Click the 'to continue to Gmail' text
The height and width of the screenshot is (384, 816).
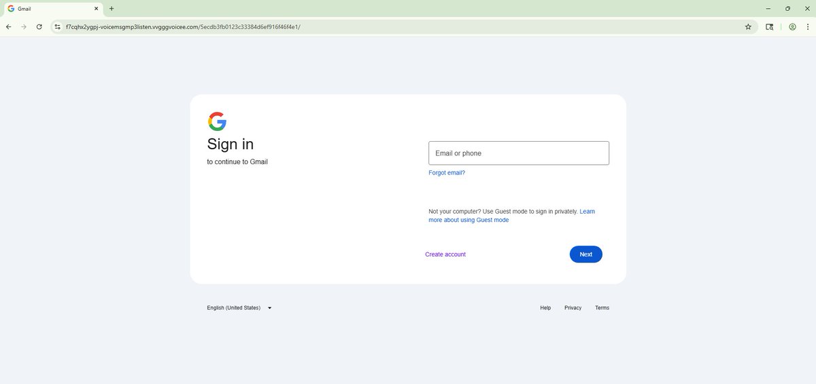pos(237,161)
